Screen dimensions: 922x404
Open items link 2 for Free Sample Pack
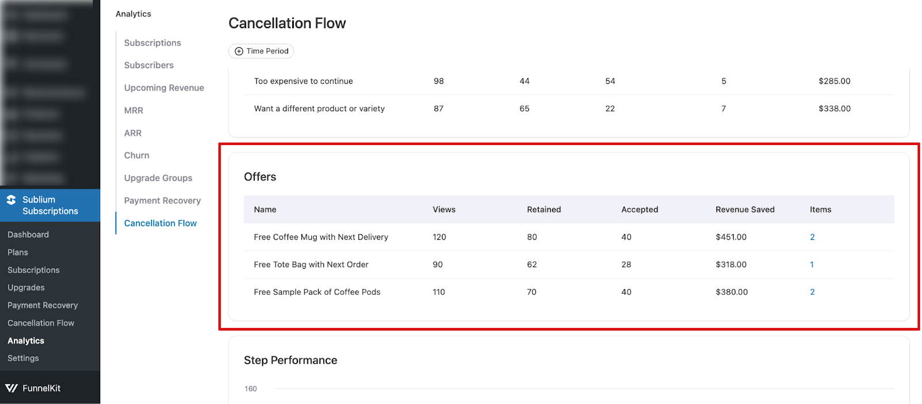pyautogui.click(x=813, y=292)
